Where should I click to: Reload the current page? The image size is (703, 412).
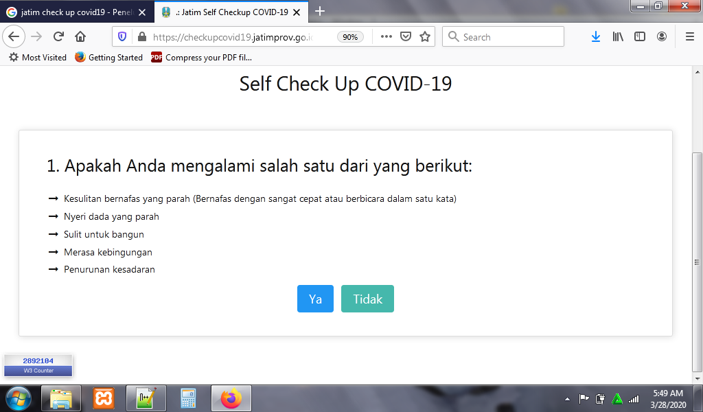point(58,36)
